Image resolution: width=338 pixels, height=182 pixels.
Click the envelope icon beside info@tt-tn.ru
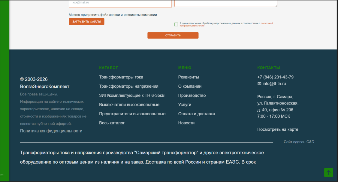pos(259,84)
